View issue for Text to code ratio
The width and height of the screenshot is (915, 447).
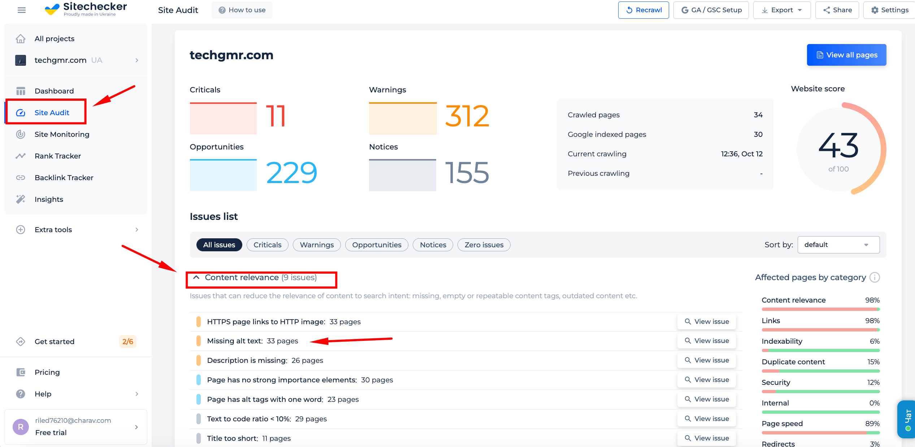pyautogui.click(x=707, y=419)
